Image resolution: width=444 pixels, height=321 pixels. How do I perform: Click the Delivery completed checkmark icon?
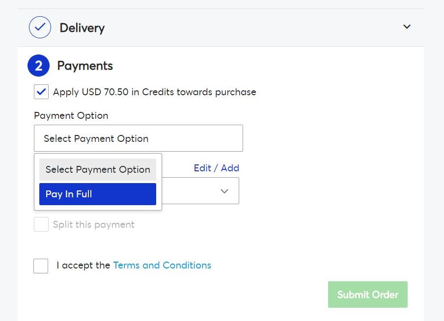40,27
